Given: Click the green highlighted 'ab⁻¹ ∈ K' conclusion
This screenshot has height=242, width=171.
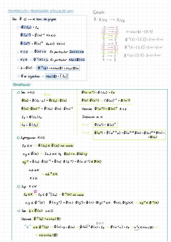Looking at the screenshot, I should click(52, 174).
